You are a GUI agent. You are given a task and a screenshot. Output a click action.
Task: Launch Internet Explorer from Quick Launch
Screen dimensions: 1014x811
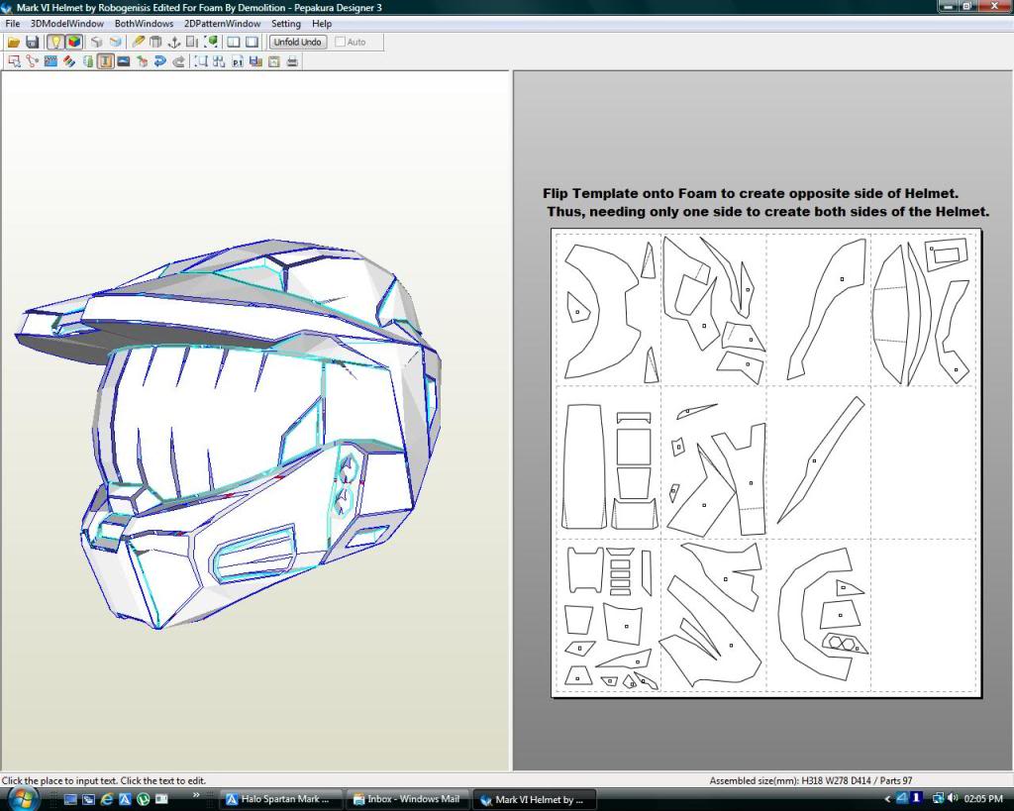point(107,799)
